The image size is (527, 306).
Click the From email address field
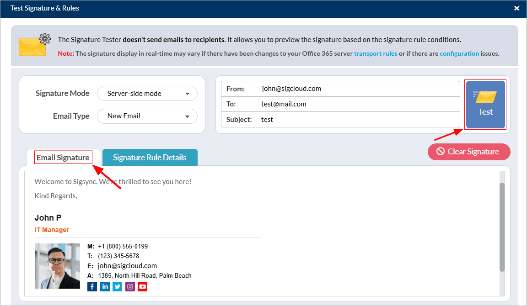[357, 89]
